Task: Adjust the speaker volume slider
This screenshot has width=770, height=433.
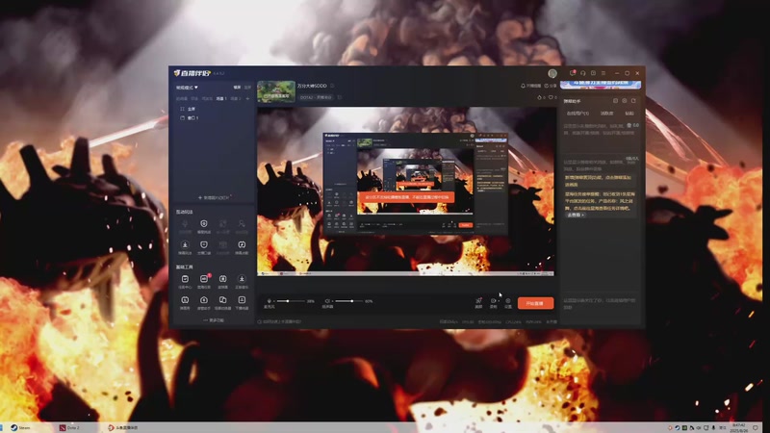Action: point(349,301)
